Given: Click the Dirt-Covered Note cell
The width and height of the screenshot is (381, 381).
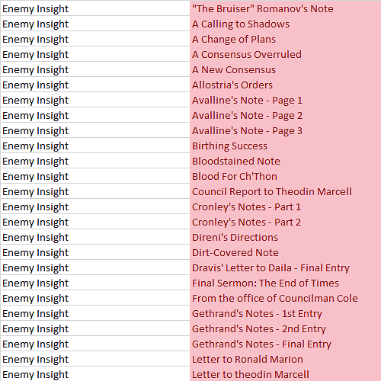Looking at the screenshot, I should pyautogui.click(x=285, y=252).
